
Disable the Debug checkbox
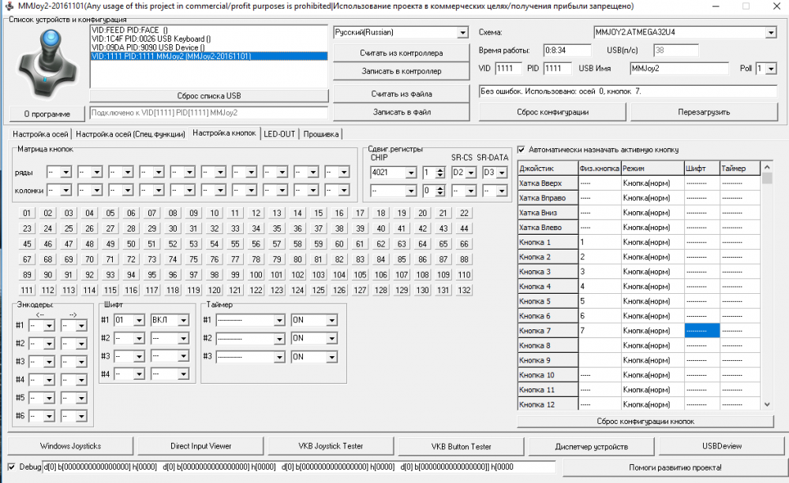click(11, 466)
